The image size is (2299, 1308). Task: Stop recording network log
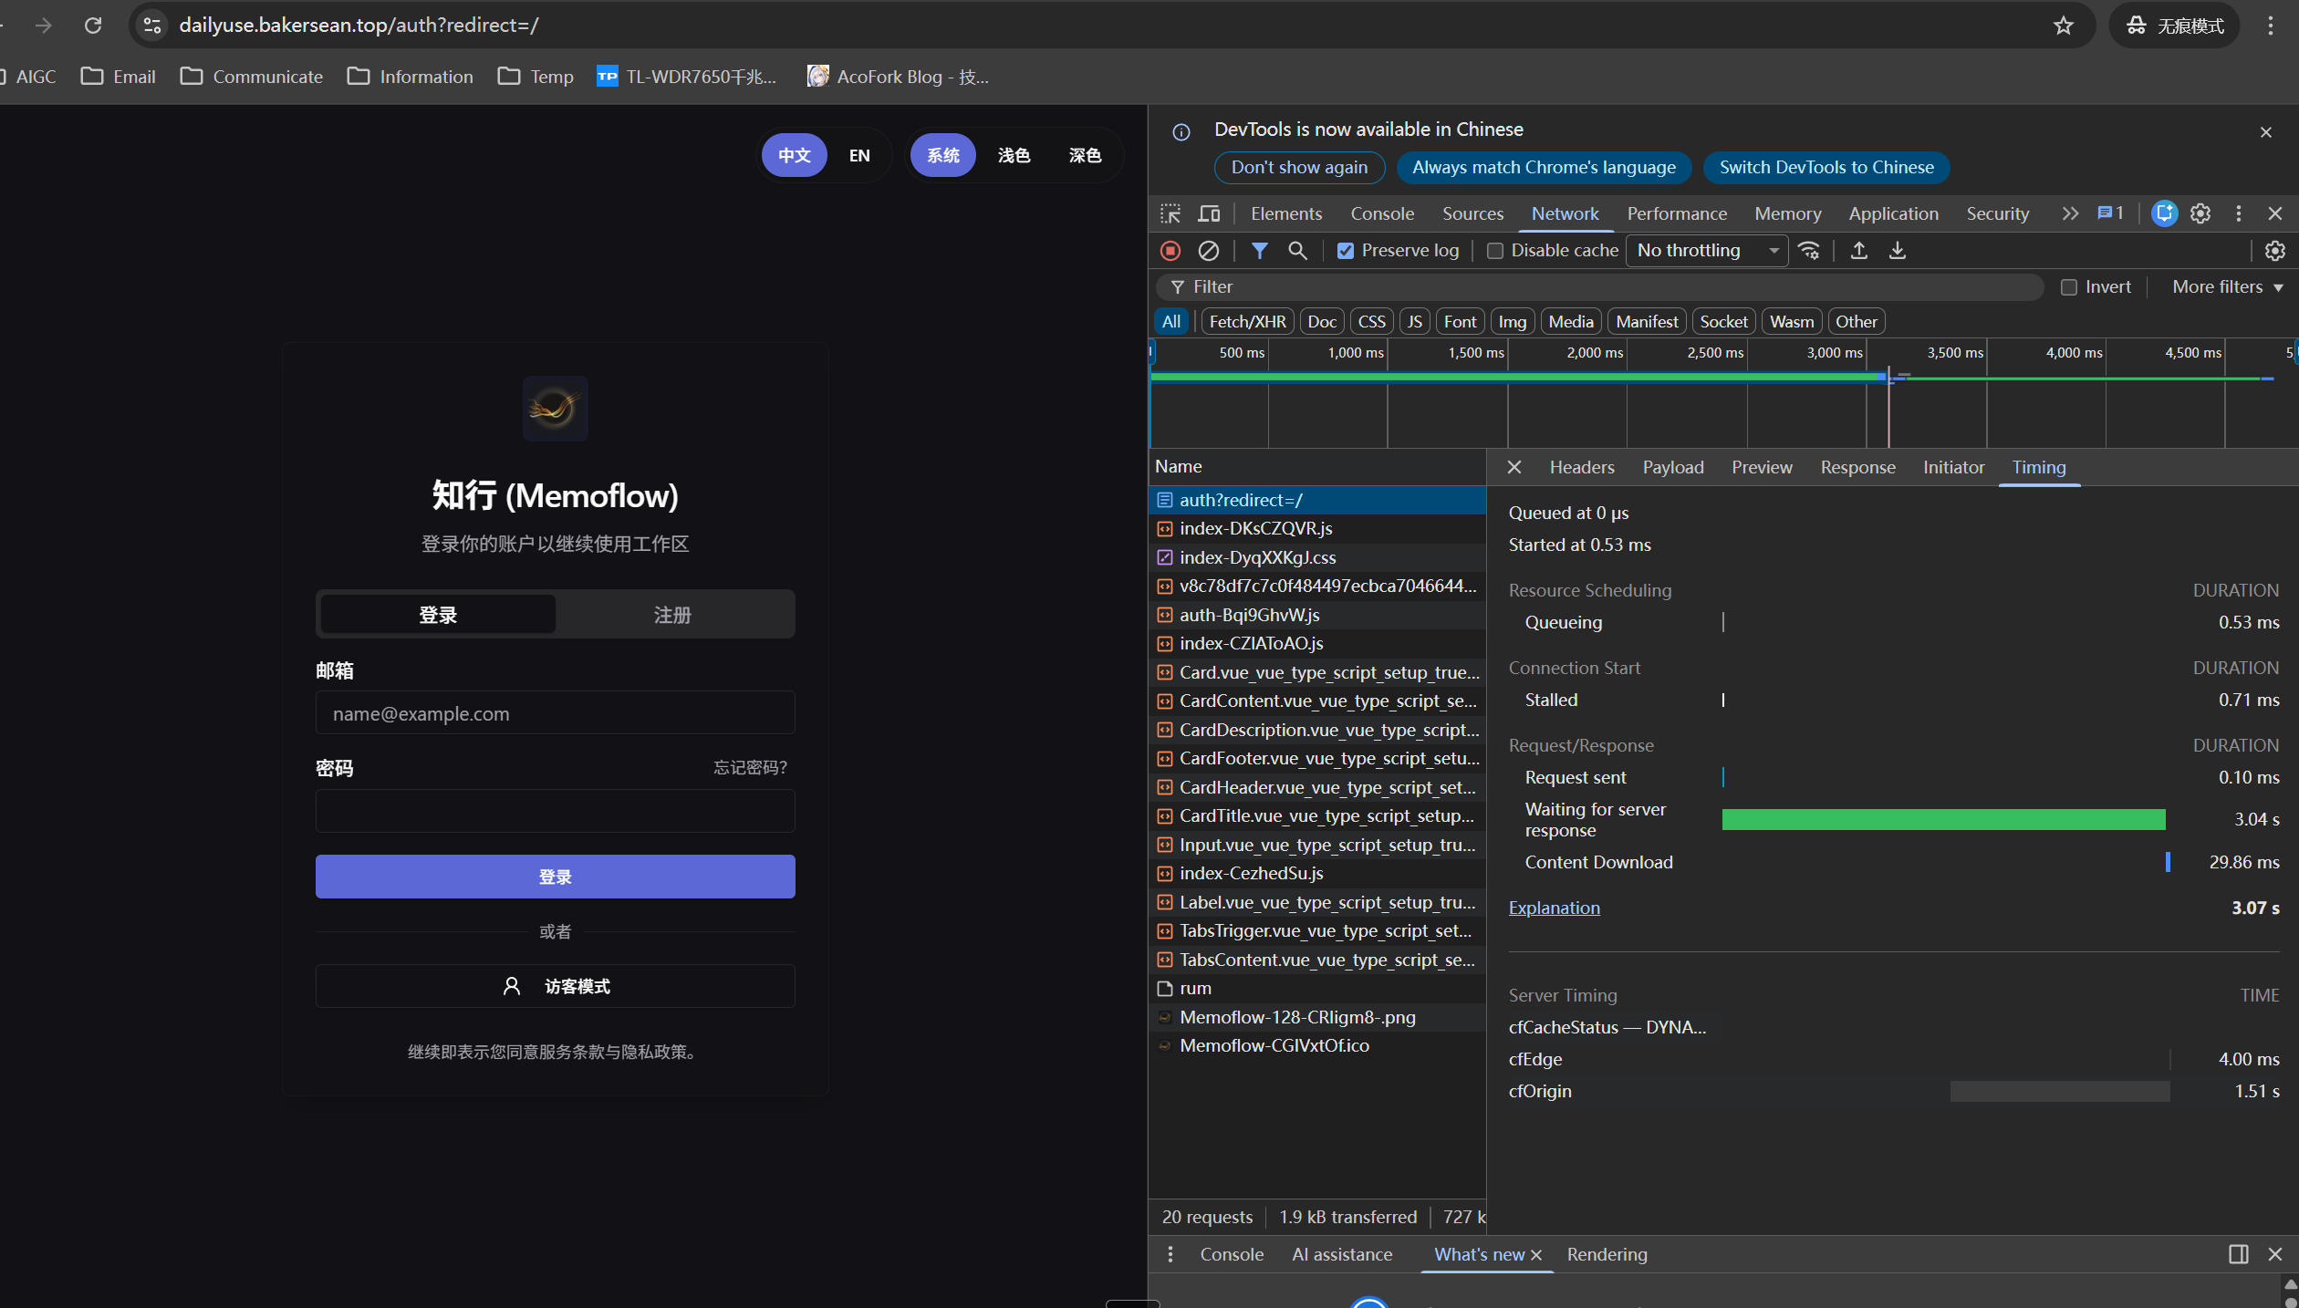pyautogui.click(x=1170, y=250)
